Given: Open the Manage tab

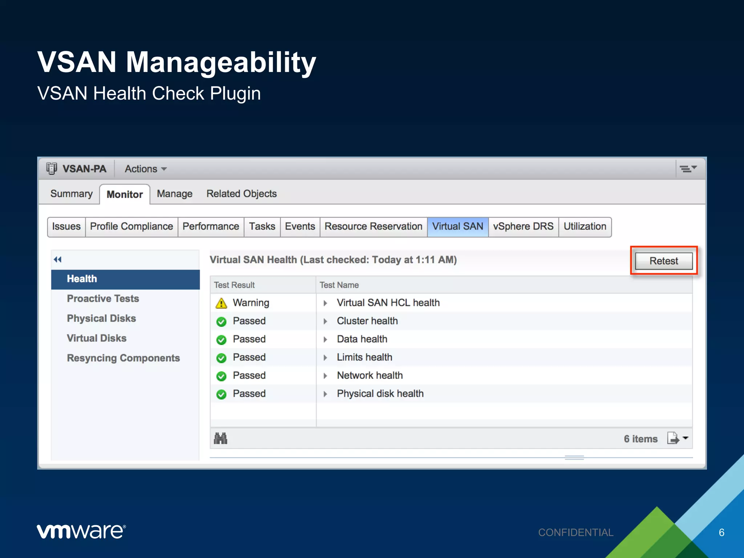Looking at the screenshot, I should 175,194.
